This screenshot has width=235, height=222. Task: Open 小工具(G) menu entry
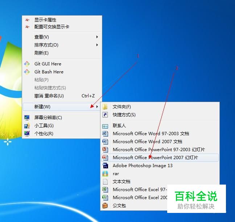pyautogui.click(x=61, y=126)
